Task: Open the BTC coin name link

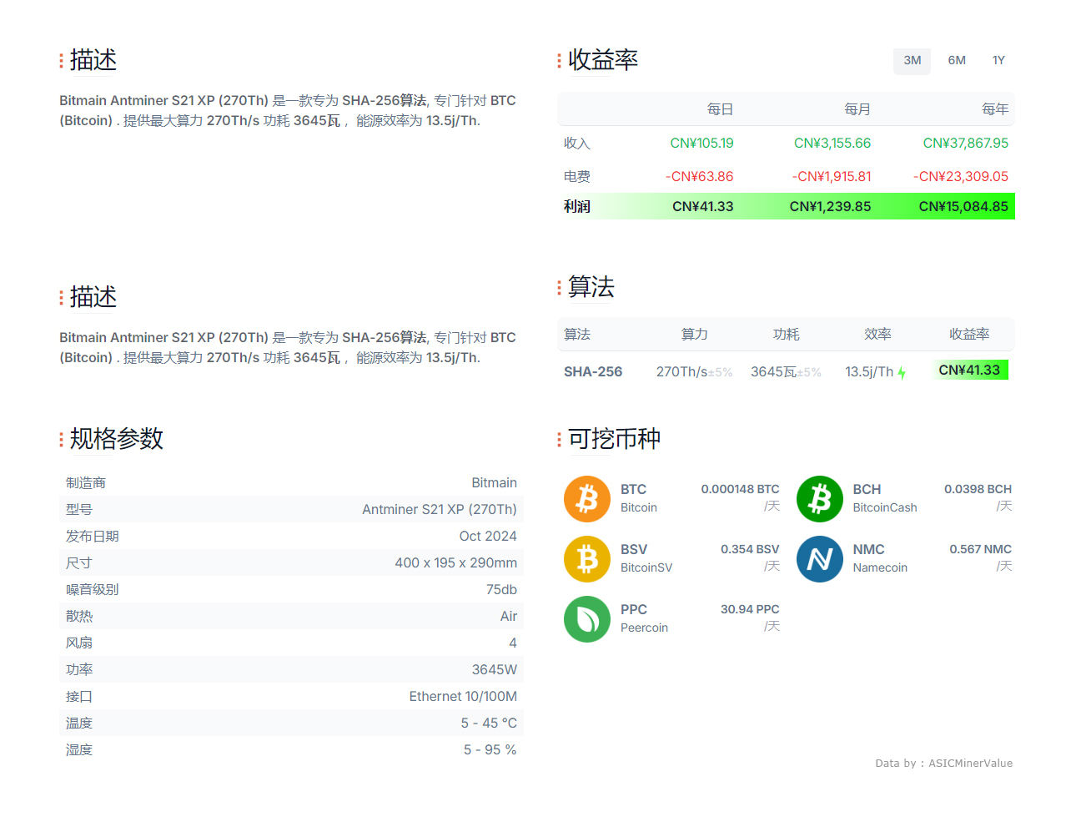Action: 633,490
